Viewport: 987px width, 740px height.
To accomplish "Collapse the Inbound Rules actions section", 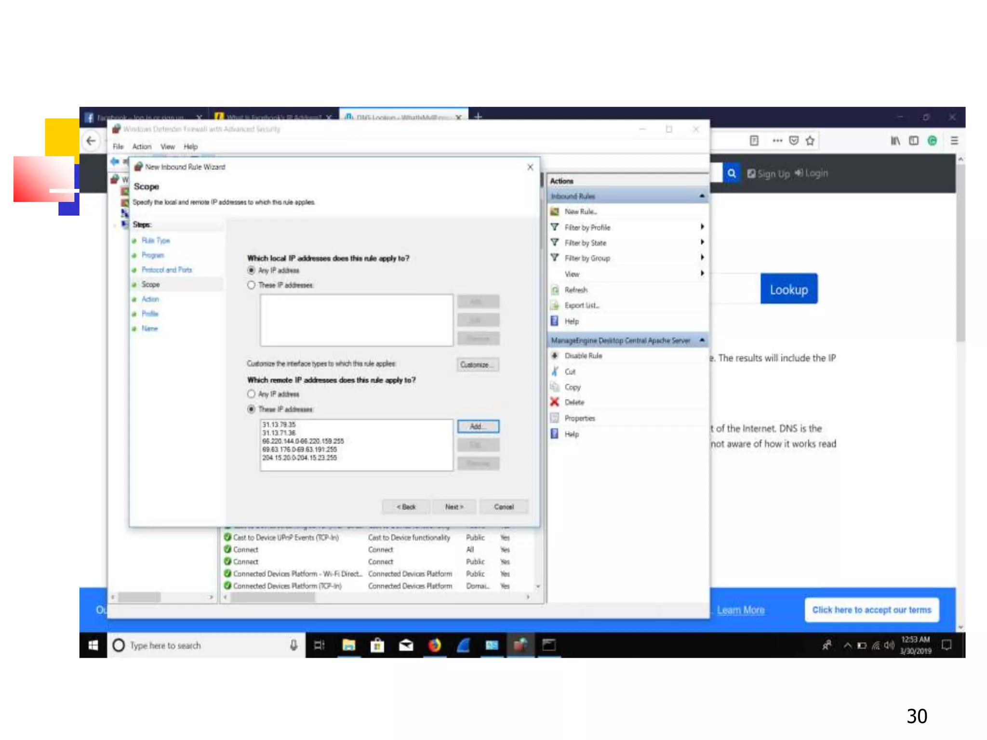I will pos(702,196).
